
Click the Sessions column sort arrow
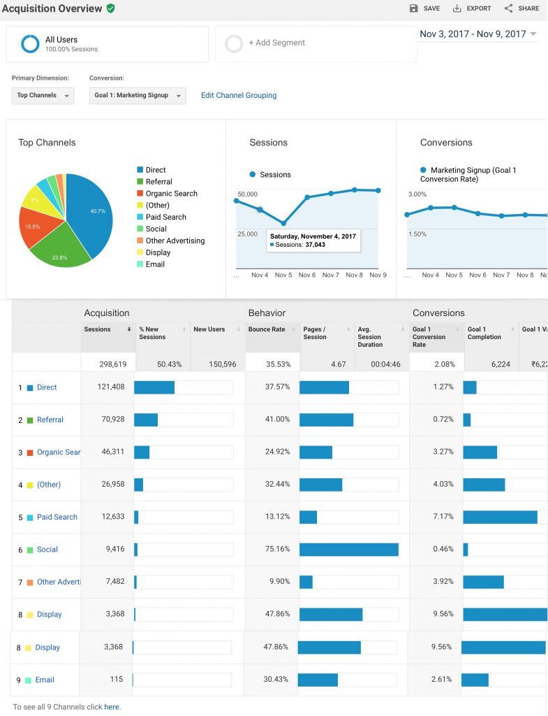click(129, 329)
